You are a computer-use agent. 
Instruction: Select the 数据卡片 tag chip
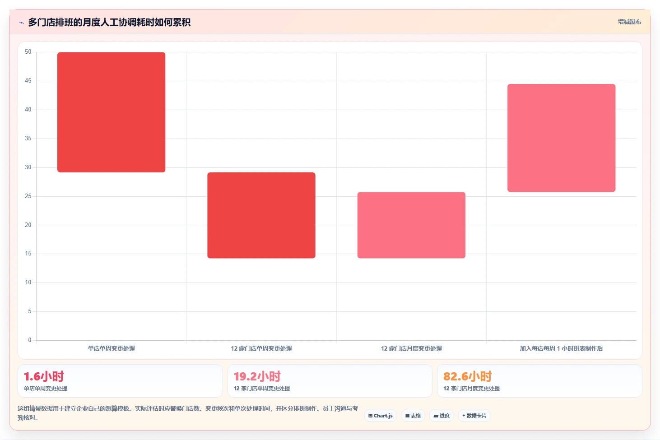pyautogui.click(x=474, y=416)
